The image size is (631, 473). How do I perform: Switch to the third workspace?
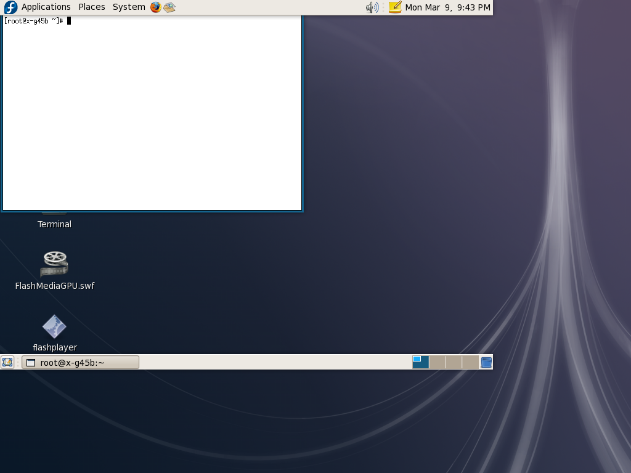(454, 362)
